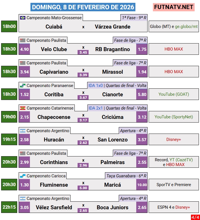Pick the 5.00 draw odds for Fluminense match
The height and width of the screenshot is (220, 200).
(x=83, y=188)
